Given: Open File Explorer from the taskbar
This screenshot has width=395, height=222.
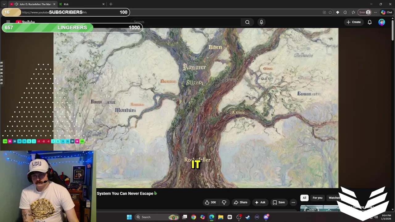Looking at the screenshot, I should [221, 217].
